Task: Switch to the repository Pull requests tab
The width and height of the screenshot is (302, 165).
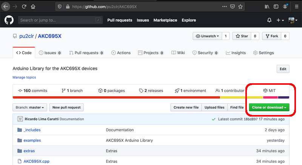Action: 86,53
